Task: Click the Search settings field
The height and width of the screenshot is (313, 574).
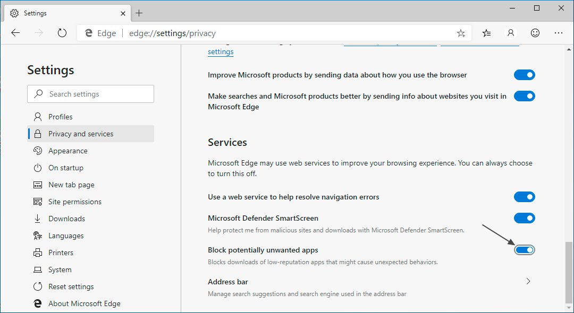Action: coord(90,94)
